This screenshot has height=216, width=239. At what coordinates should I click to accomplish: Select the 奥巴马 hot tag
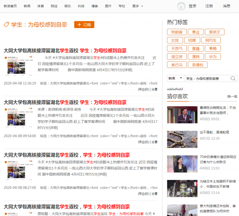(177, 65)
